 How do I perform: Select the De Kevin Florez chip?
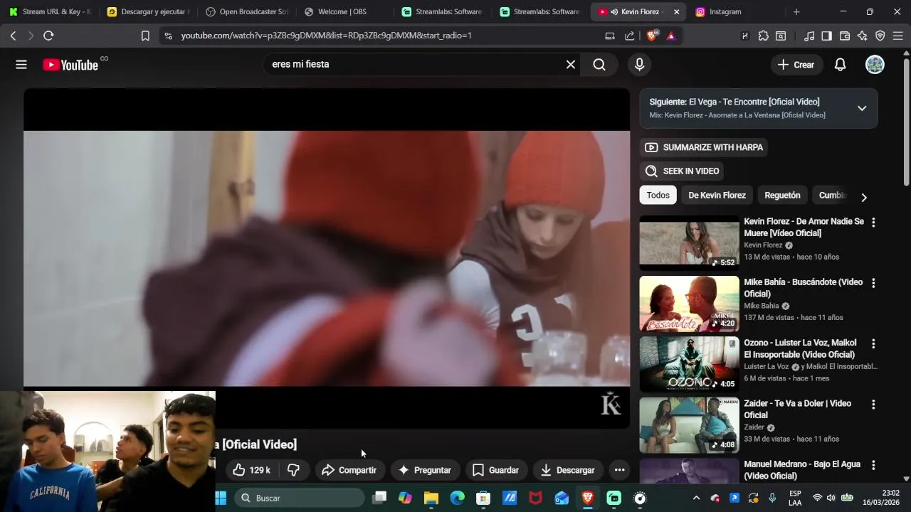point(717,195)
